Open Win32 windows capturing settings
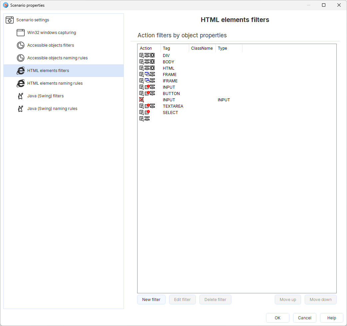 52,33
